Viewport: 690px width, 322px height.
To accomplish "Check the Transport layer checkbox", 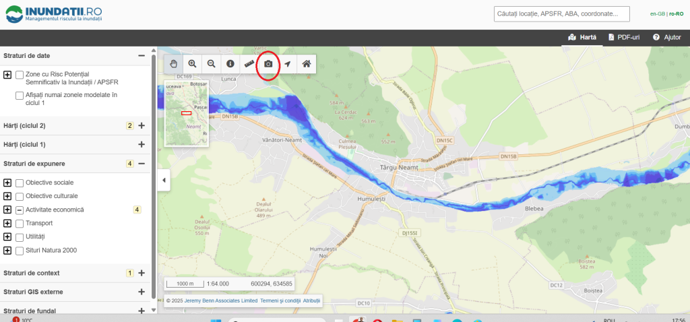I will (20, 224).
